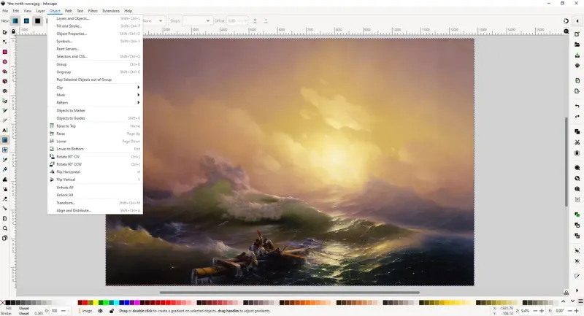Open the Path menu
The image size is (584, 316).
[x=69, y=11]
